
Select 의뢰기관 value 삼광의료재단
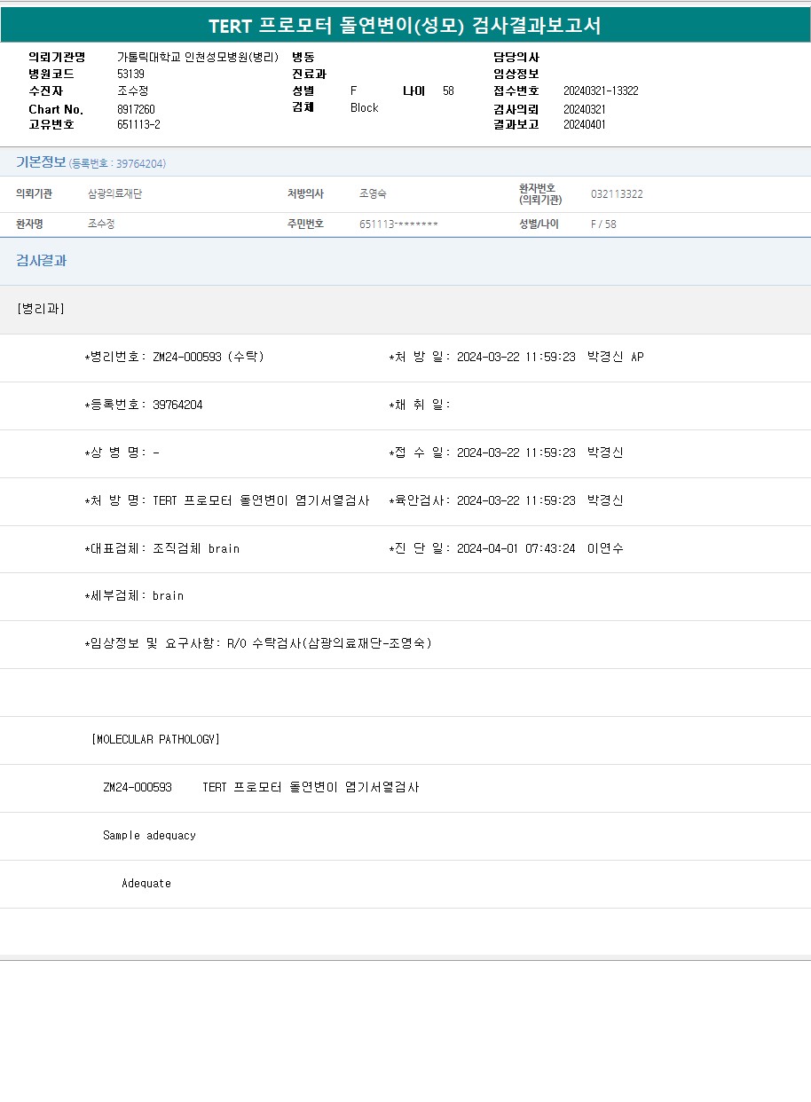click(114, 193)
